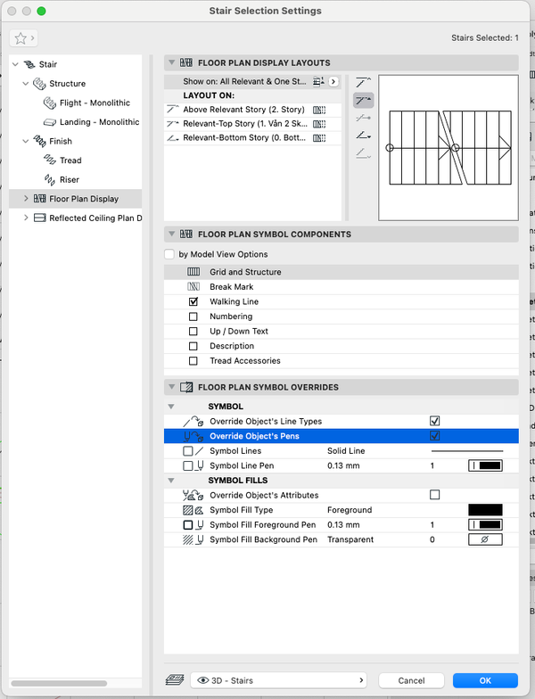The width and height of the screenshot is (535, 699).
Task: Collapse the SYMBOL FILLS group
Action: pyautogui.click(x=171, y=481)
